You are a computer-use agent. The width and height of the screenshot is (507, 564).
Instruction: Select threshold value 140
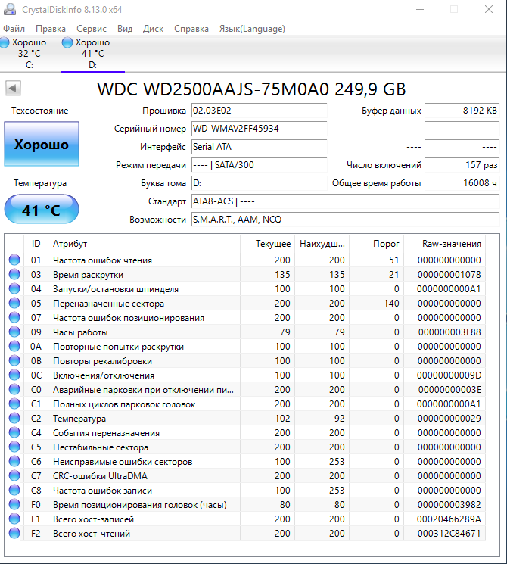391,304
